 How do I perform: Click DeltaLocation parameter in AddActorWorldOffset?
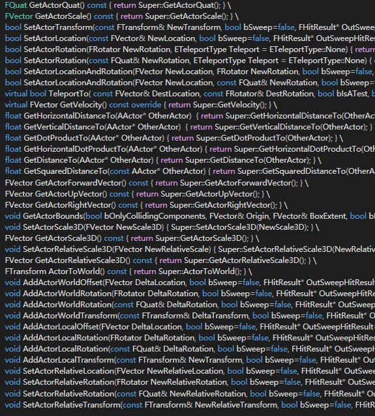(160, 283)
